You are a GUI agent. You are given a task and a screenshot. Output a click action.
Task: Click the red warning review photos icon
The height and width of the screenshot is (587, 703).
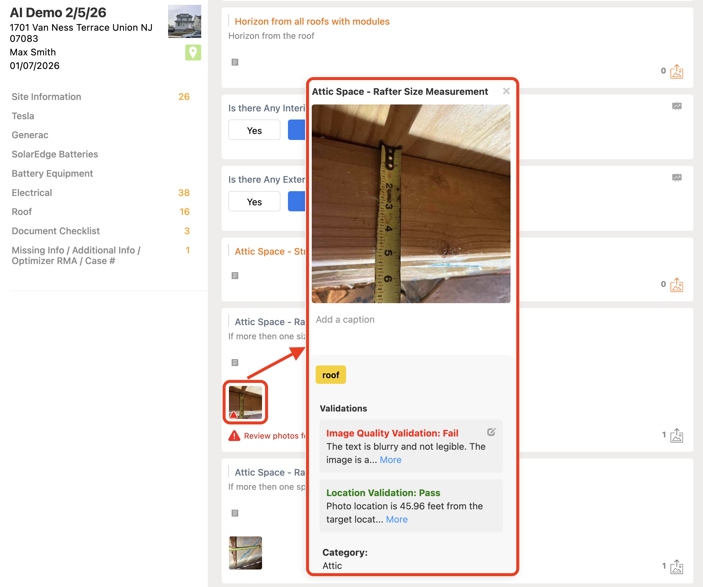pos(234,435)
